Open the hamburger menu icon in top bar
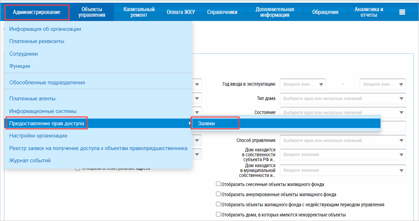This screenshot has height=221, width=419. coord(402,12)
